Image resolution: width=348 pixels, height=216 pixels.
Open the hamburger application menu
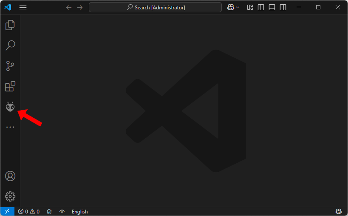point(23,8)
